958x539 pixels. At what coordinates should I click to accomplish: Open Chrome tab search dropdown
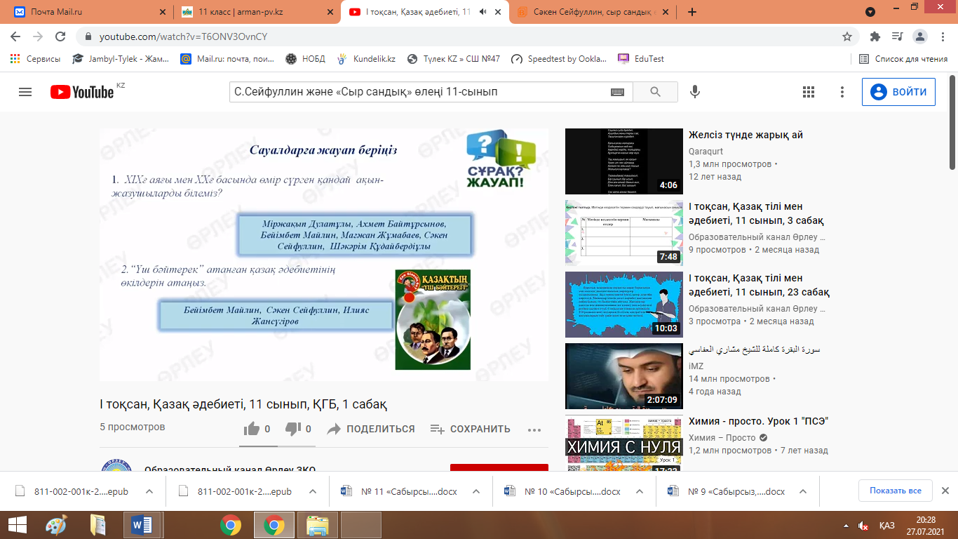tap(870, 12)
